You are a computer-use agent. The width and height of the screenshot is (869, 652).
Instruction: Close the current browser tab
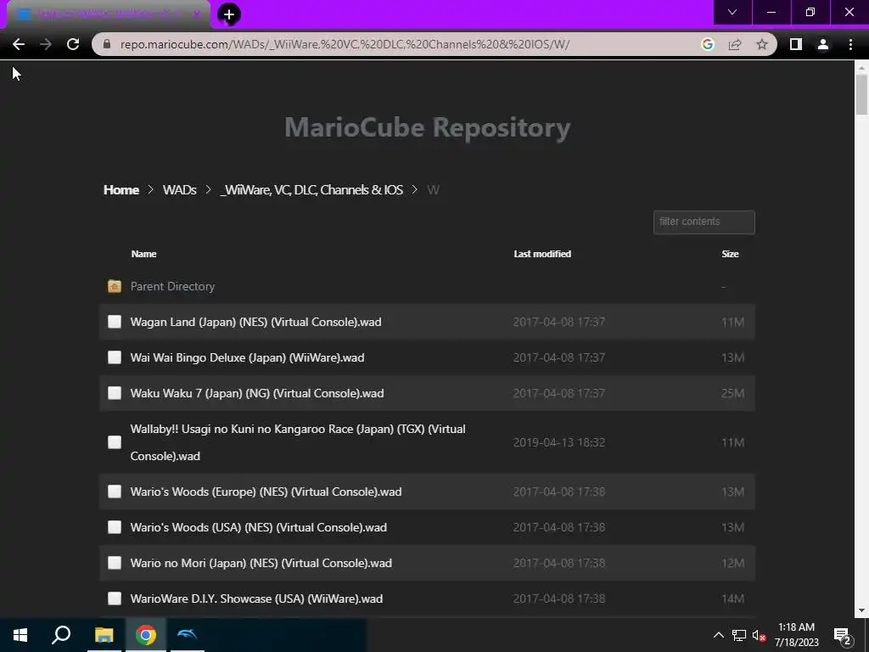click(x=196, y=14)
